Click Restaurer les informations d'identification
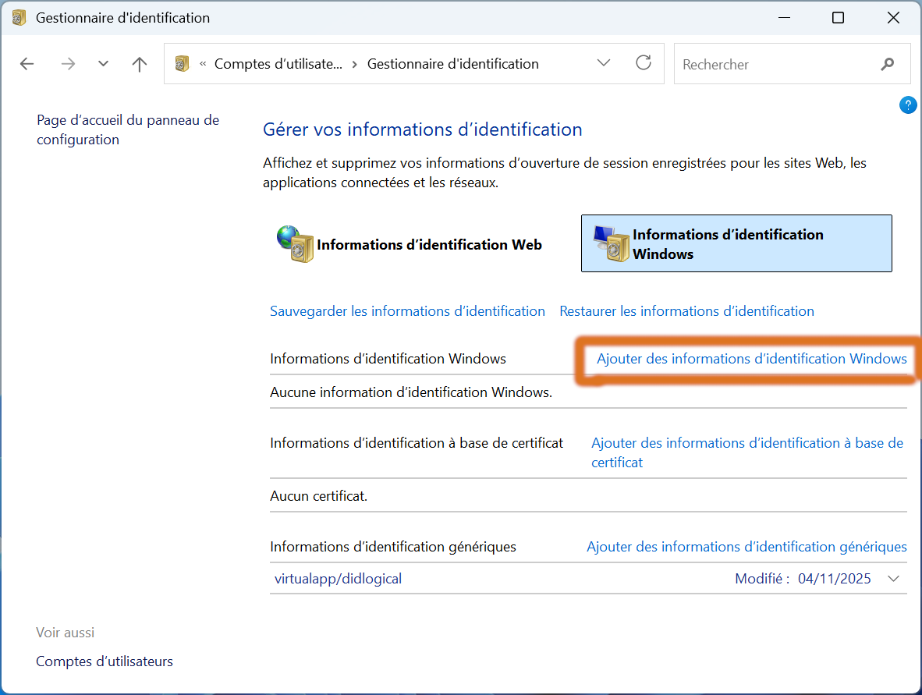The height and width of the screenshot is (695, 922). (686, 310)
